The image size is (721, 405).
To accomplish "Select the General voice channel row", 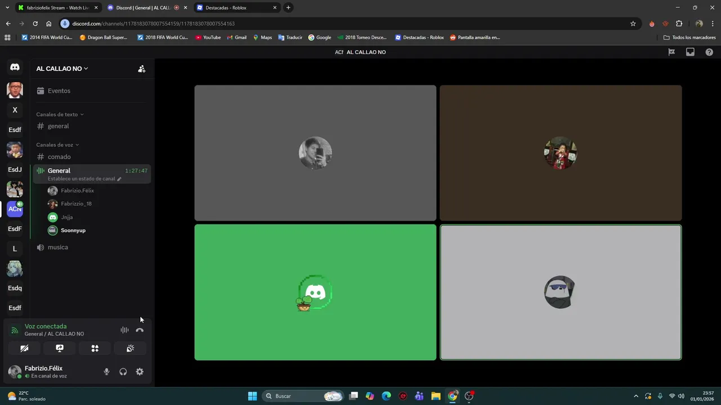I will coord(92,174).
